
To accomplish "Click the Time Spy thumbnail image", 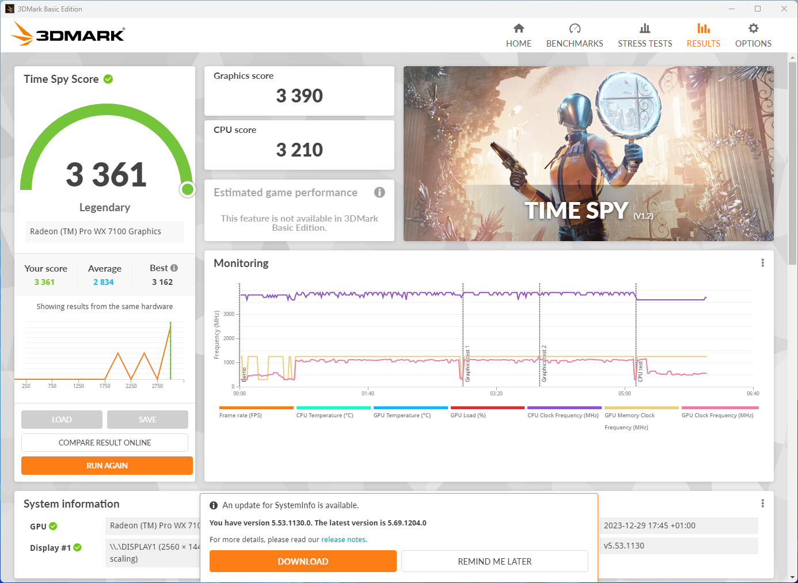I will (x=588, y=154).
